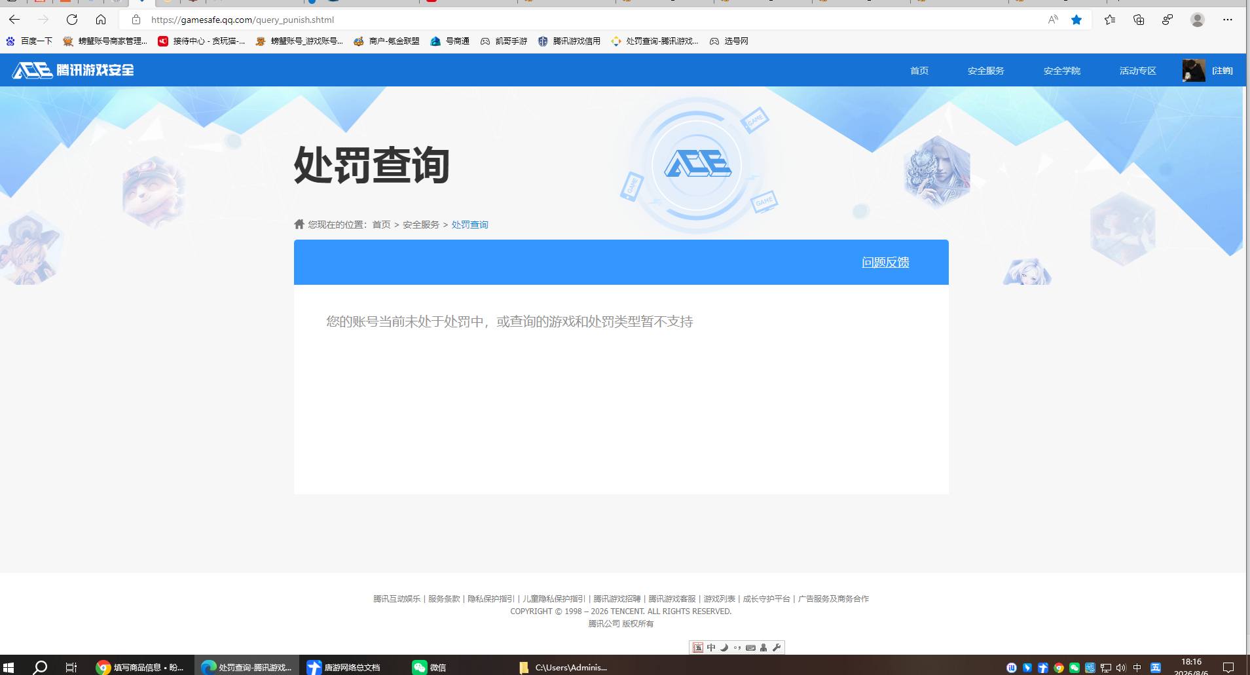1250x675 pixels.
Task: Open Task View from the taskbar
Action: click(71, 667)
